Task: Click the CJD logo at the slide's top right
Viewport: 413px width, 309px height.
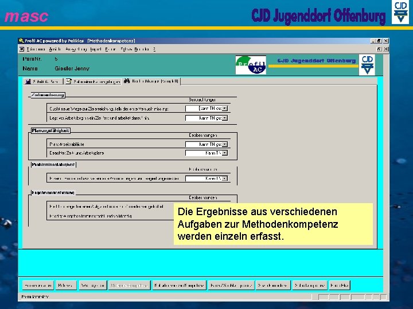Action: [400, 12]
